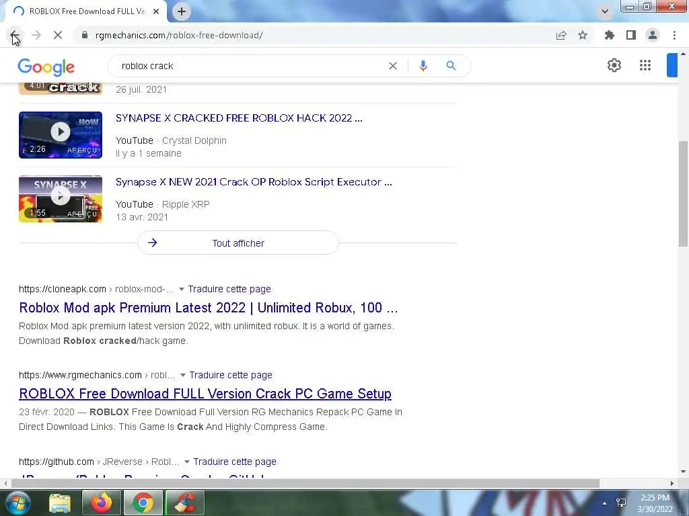
Task: Click the horizontal scrollbar thumb
Action: pos(305,483)
